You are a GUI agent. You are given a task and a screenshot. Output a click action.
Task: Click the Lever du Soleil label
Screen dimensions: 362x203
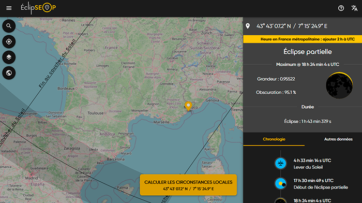308,167
